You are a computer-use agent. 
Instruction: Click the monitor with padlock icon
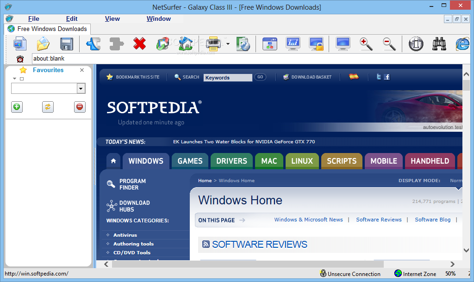[x=316, y=44]
